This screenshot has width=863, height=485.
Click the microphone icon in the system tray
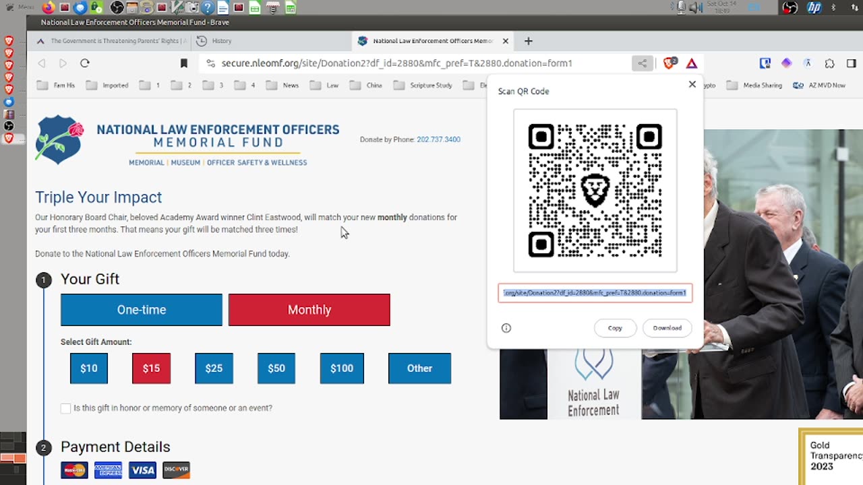[681, 7]
